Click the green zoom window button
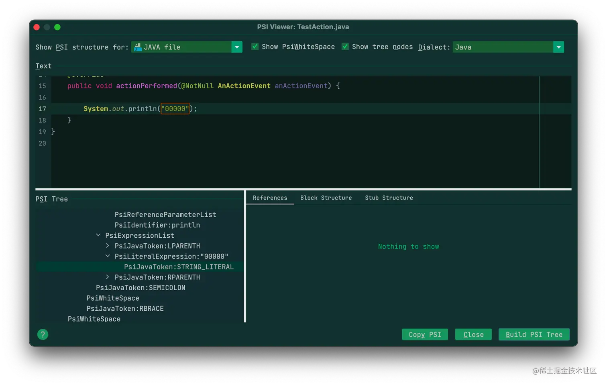 coord(57,27)
